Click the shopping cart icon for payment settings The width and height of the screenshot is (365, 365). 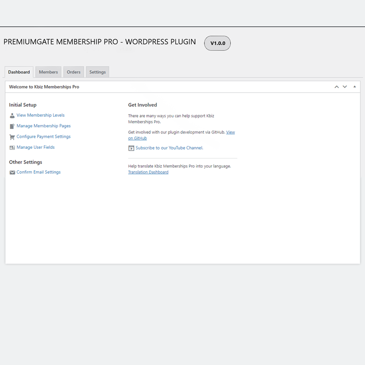pyautogui.click(x=12, y=137)
